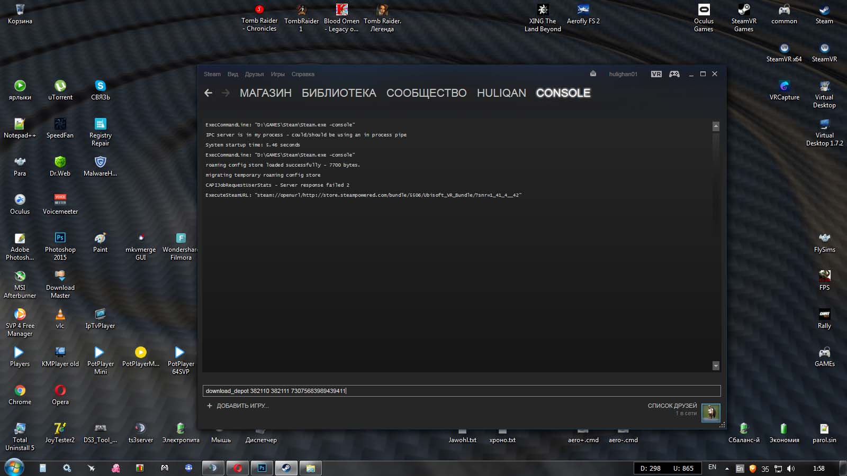Open the Windows Start button
847x476 pixels.
(14, 468)
